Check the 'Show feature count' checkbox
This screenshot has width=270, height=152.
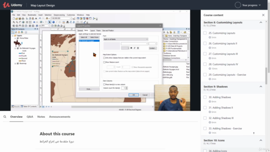coord(104,62)
